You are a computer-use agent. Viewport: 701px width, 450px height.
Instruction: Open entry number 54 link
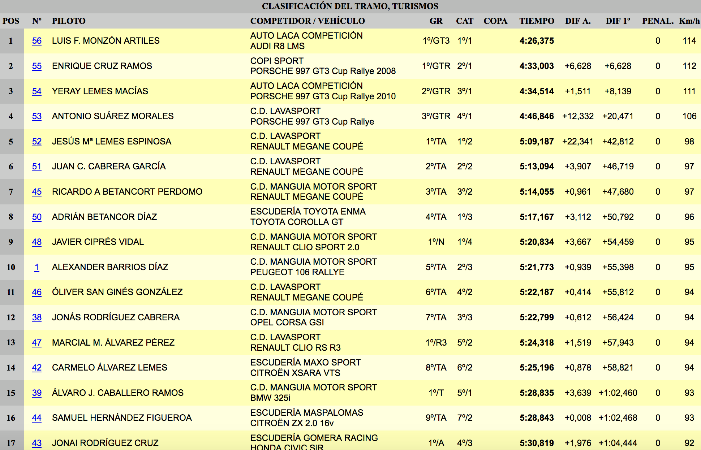(36, 91)
